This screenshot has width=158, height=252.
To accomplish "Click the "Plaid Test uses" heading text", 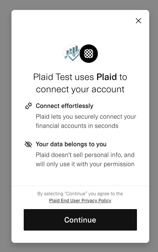I will coord(64,77).
